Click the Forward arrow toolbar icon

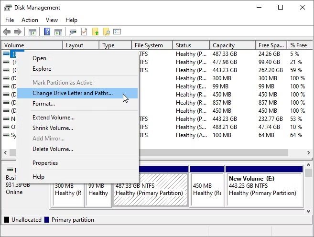click(17, 32)
